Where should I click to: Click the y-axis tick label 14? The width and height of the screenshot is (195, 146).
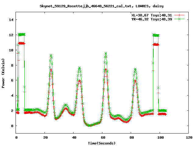click(11, 20)
